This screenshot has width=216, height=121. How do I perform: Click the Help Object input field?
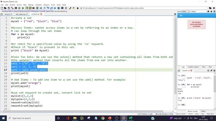pyautogui.click(x=199, y=11)
